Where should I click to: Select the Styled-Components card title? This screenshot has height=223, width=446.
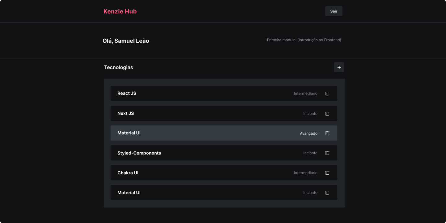tap(139, 153)
